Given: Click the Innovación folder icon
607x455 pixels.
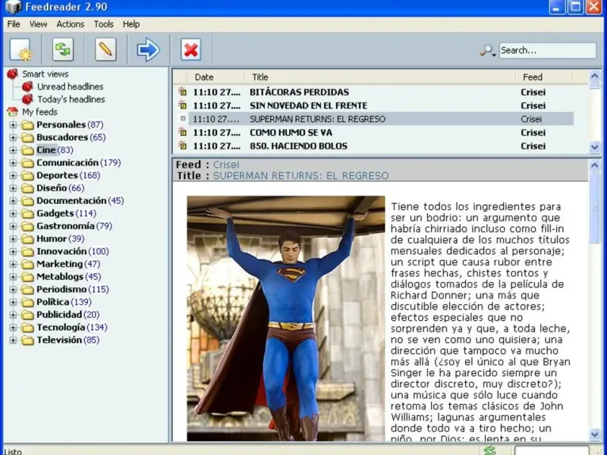Looking at the screenshot, I should coord(27,252).
